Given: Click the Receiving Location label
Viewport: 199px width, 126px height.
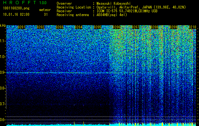Looking at the screenshot, I should (x=74, y=7).
